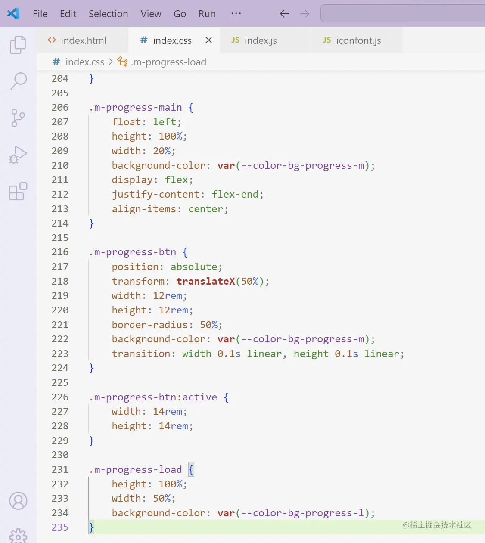Screen dimensions: 485x543
Task: Click line number 206 in gutter
Action: pyautogui.click(x=60, y=107)
